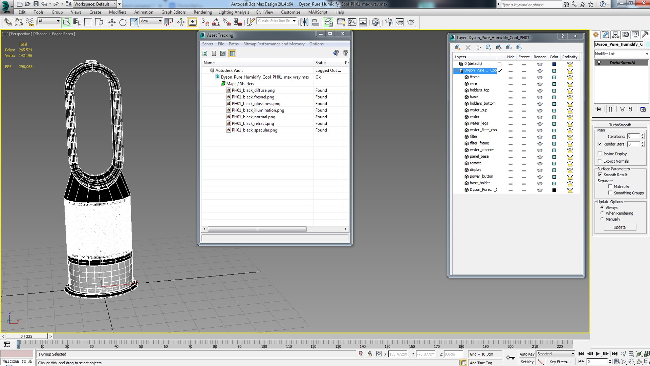Click the Set Key button
This screenshot has height=366, width=650.
click(x=527, y=362)
